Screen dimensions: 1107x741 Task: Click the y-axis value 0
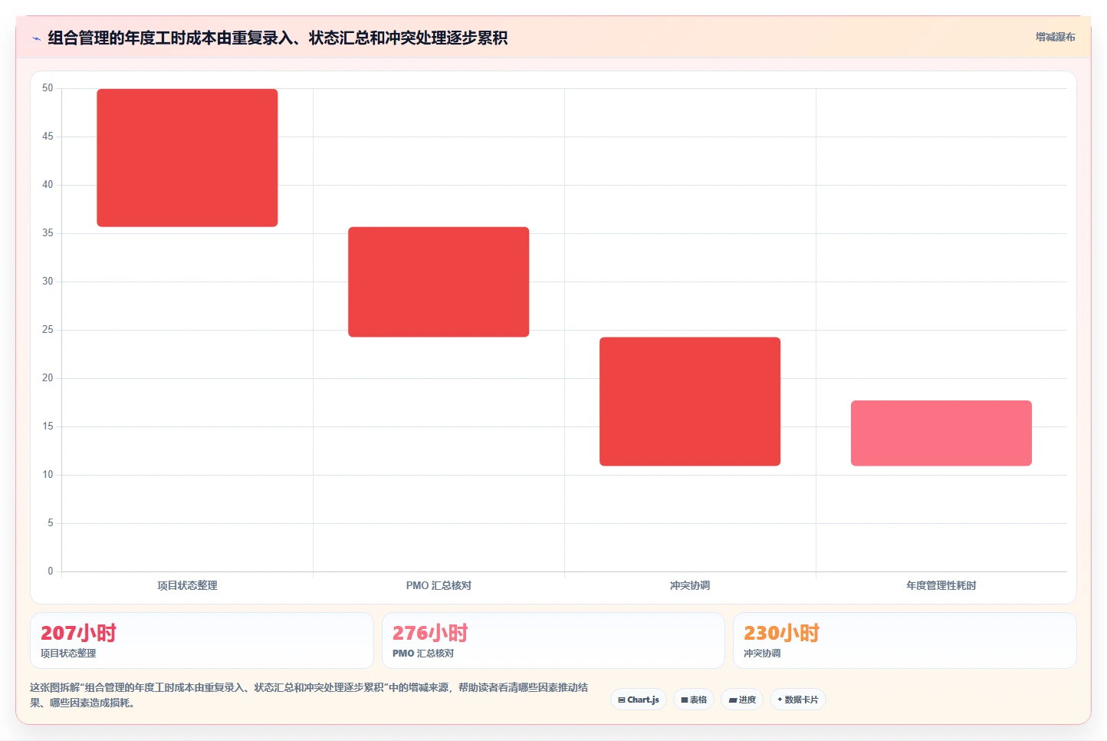point(50,571)
